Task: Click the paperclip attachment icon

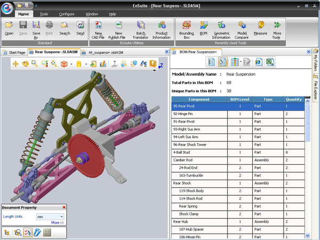Action: click(37, 233)
